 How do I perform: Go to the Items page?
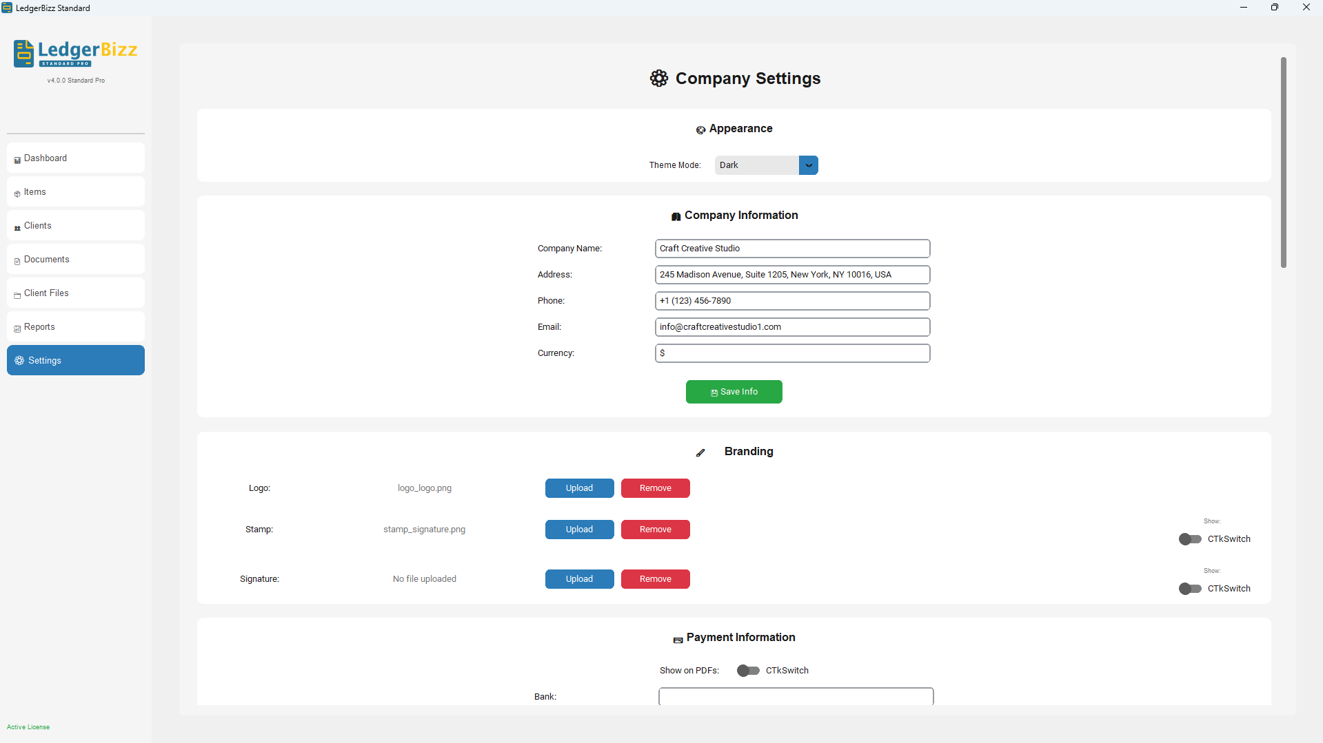[76, 191]
